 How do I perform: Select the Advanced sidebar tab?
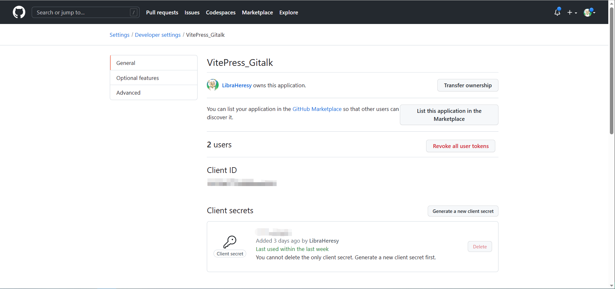pos(154,93)
